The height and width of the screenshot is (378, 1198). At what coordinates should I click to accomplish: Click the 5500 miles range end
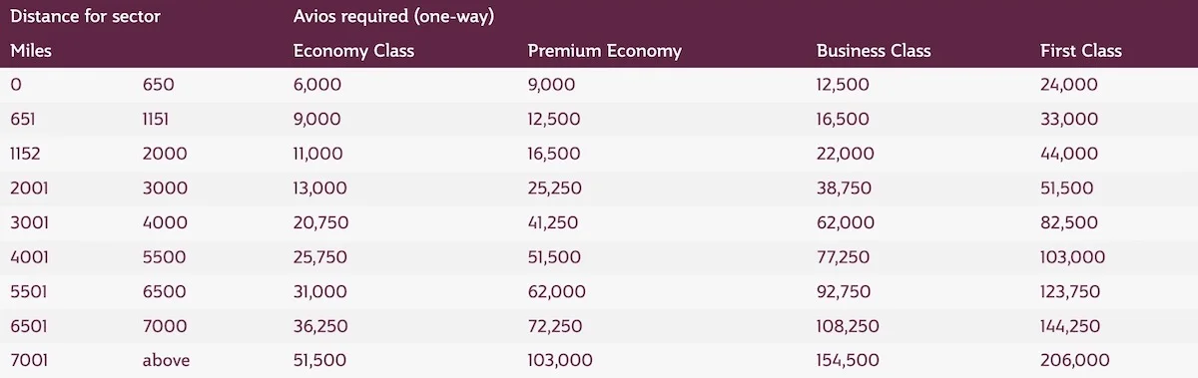click(x=165, y=257)
